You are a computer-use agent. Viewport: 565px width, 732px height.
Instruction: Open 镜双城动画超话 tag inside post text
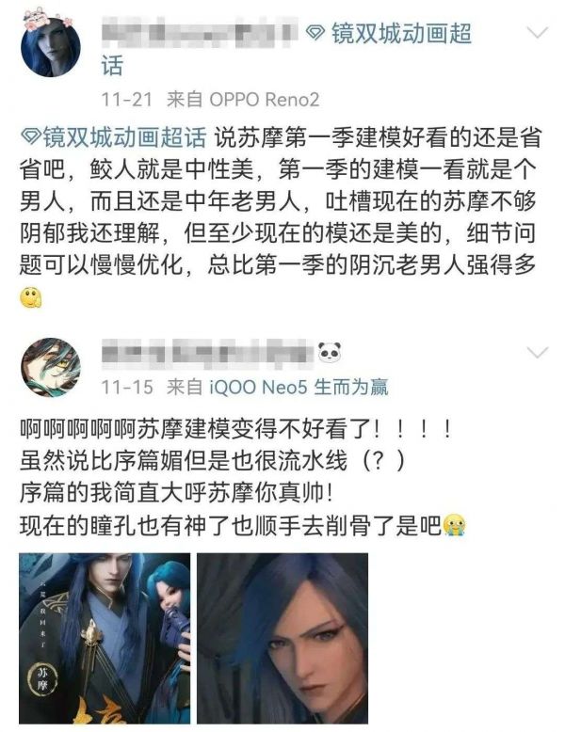click(114, 137)
